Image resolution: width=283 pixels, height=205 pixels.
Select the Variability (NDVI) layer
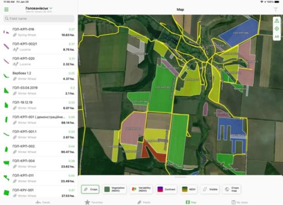141,189
